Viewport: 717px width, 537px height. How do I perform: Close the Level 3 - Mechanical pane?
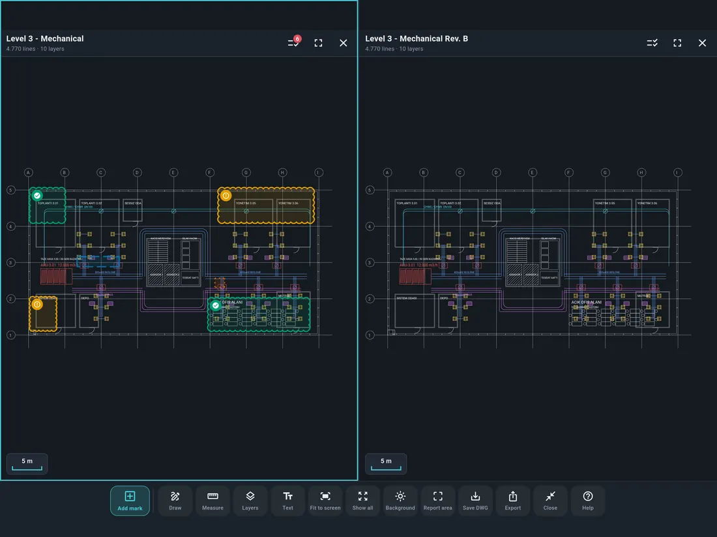(344, 43)
